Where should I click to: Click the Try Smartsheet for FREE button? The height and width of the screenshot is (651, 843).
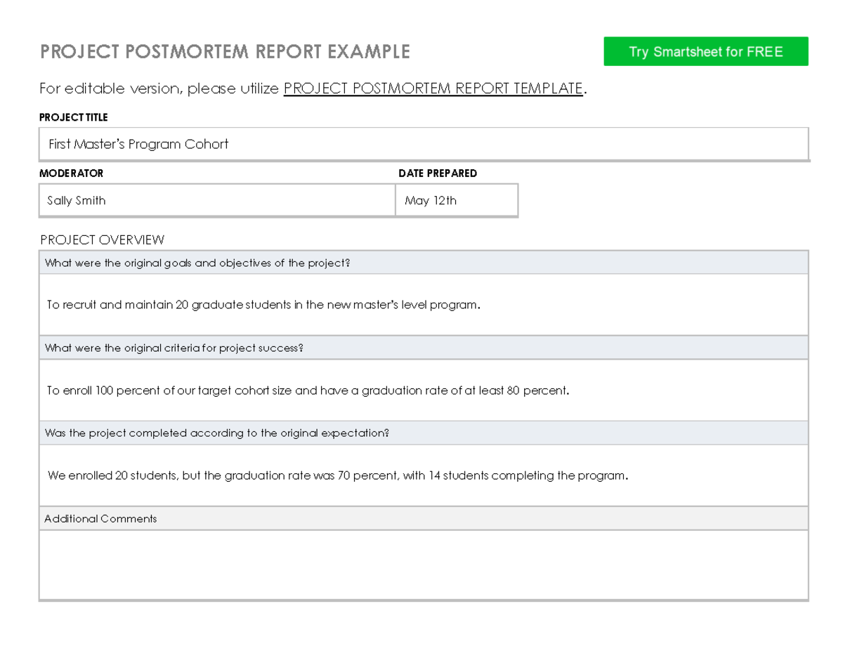[705, 52]
